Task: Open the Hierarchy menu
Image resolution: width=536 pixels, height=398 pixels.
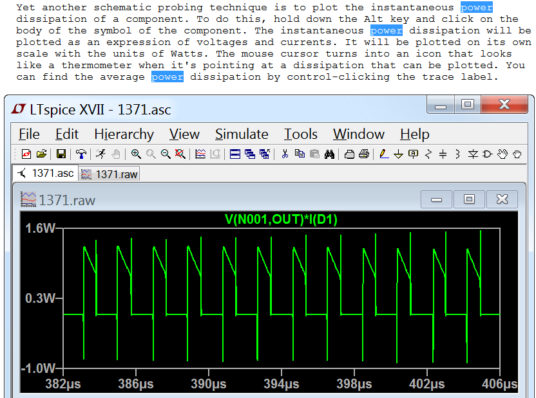Action: [x=124, y=134]
